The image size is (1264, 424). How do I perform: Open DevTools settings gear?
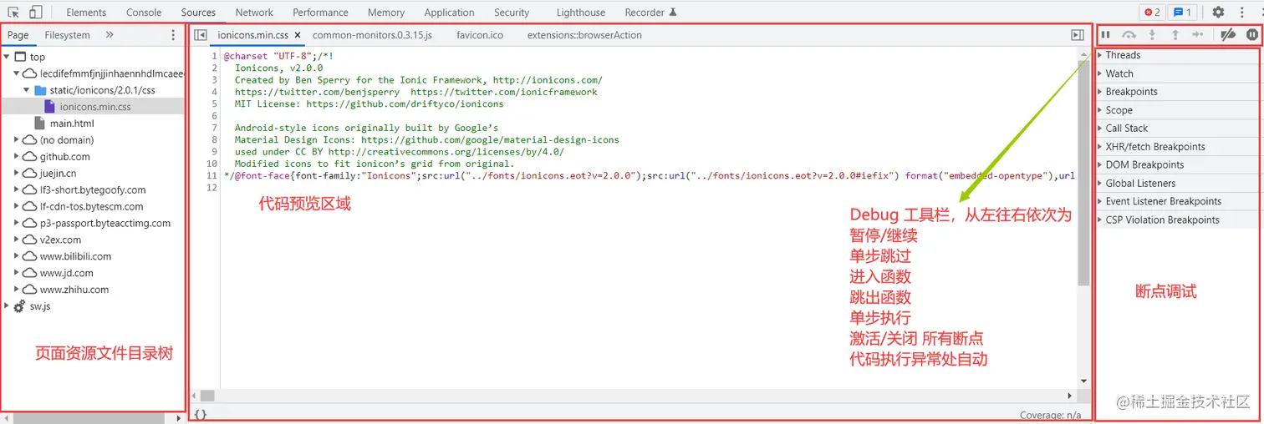(1218, 12)
